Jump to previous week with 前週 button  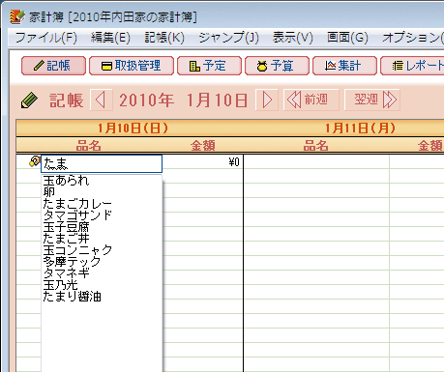311,100
